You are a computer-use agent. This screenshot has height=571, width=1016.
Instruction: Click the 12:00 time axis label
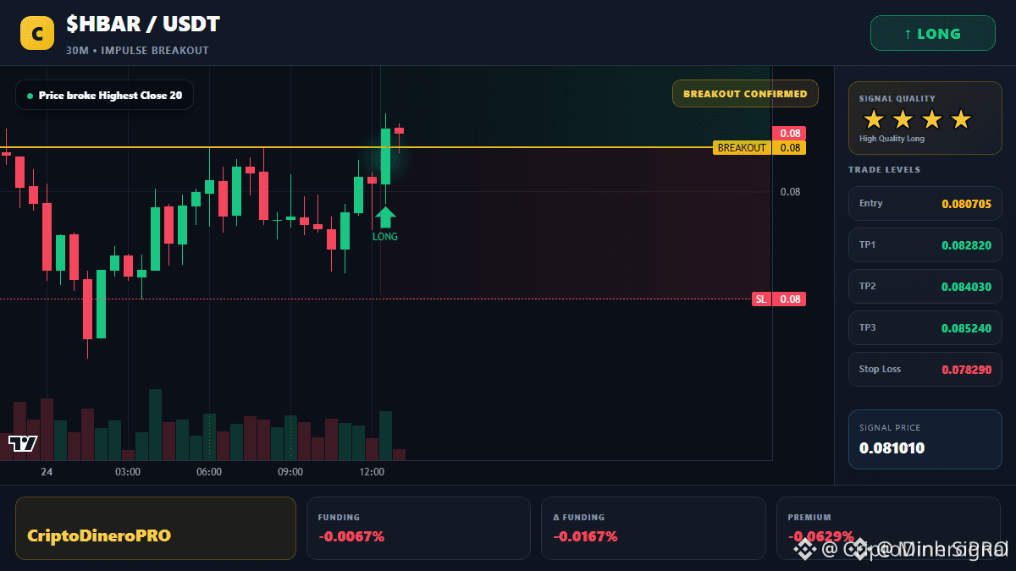pyautogui.click(x=372, y=472)
